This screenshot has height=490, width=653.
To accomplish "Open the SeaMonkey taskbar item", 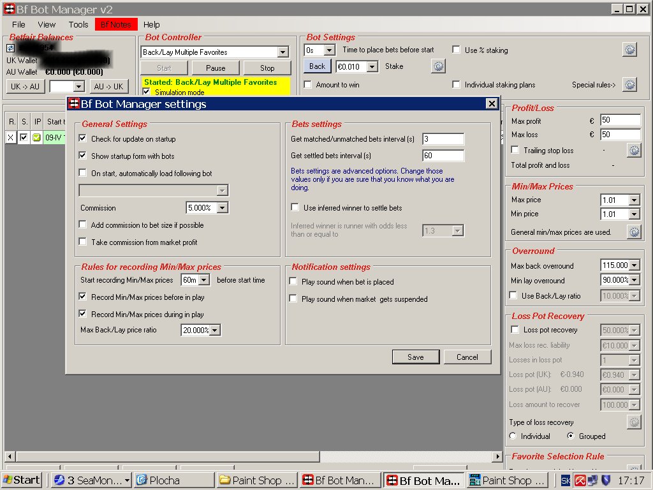I will pos(91,480).
